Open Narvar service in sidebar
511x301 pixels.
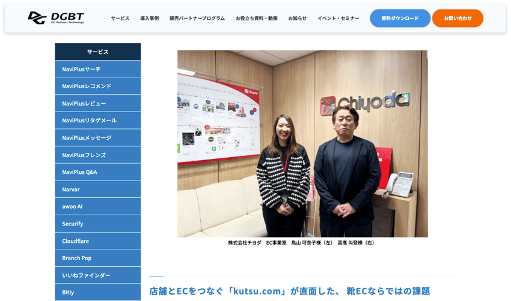coord(98,189)
